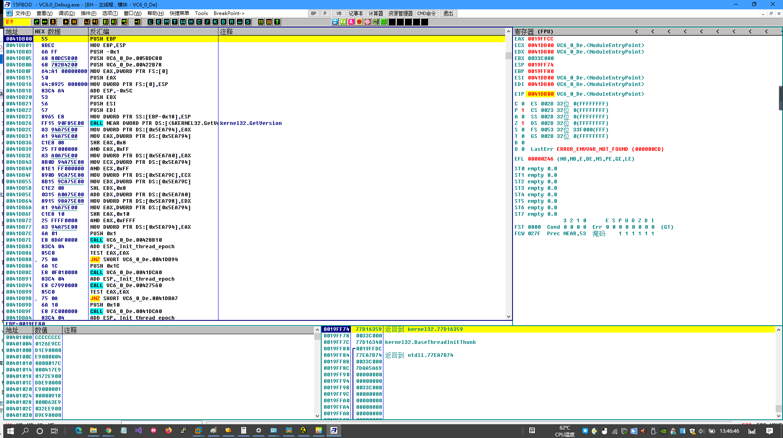Click the scroll-up arrow of disassembly pane

(x=508, y=31)
